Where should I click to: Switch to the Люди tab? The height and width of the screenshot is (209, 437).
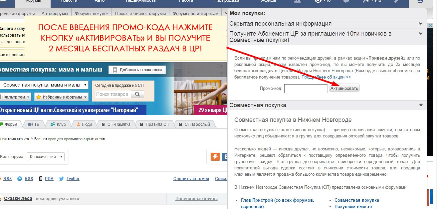[84, 124]
